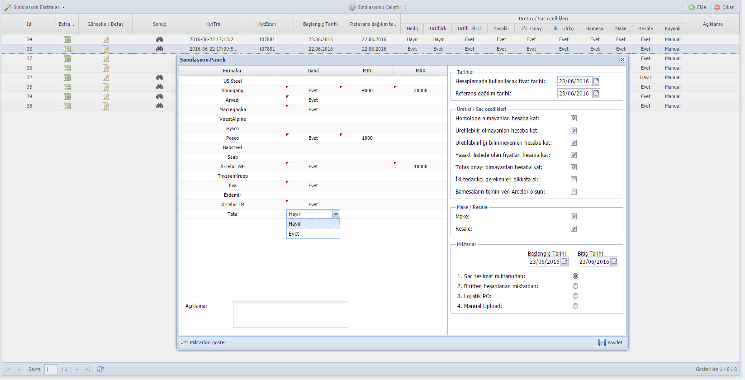Remove a record with Çıkar

tap(724, 7)
